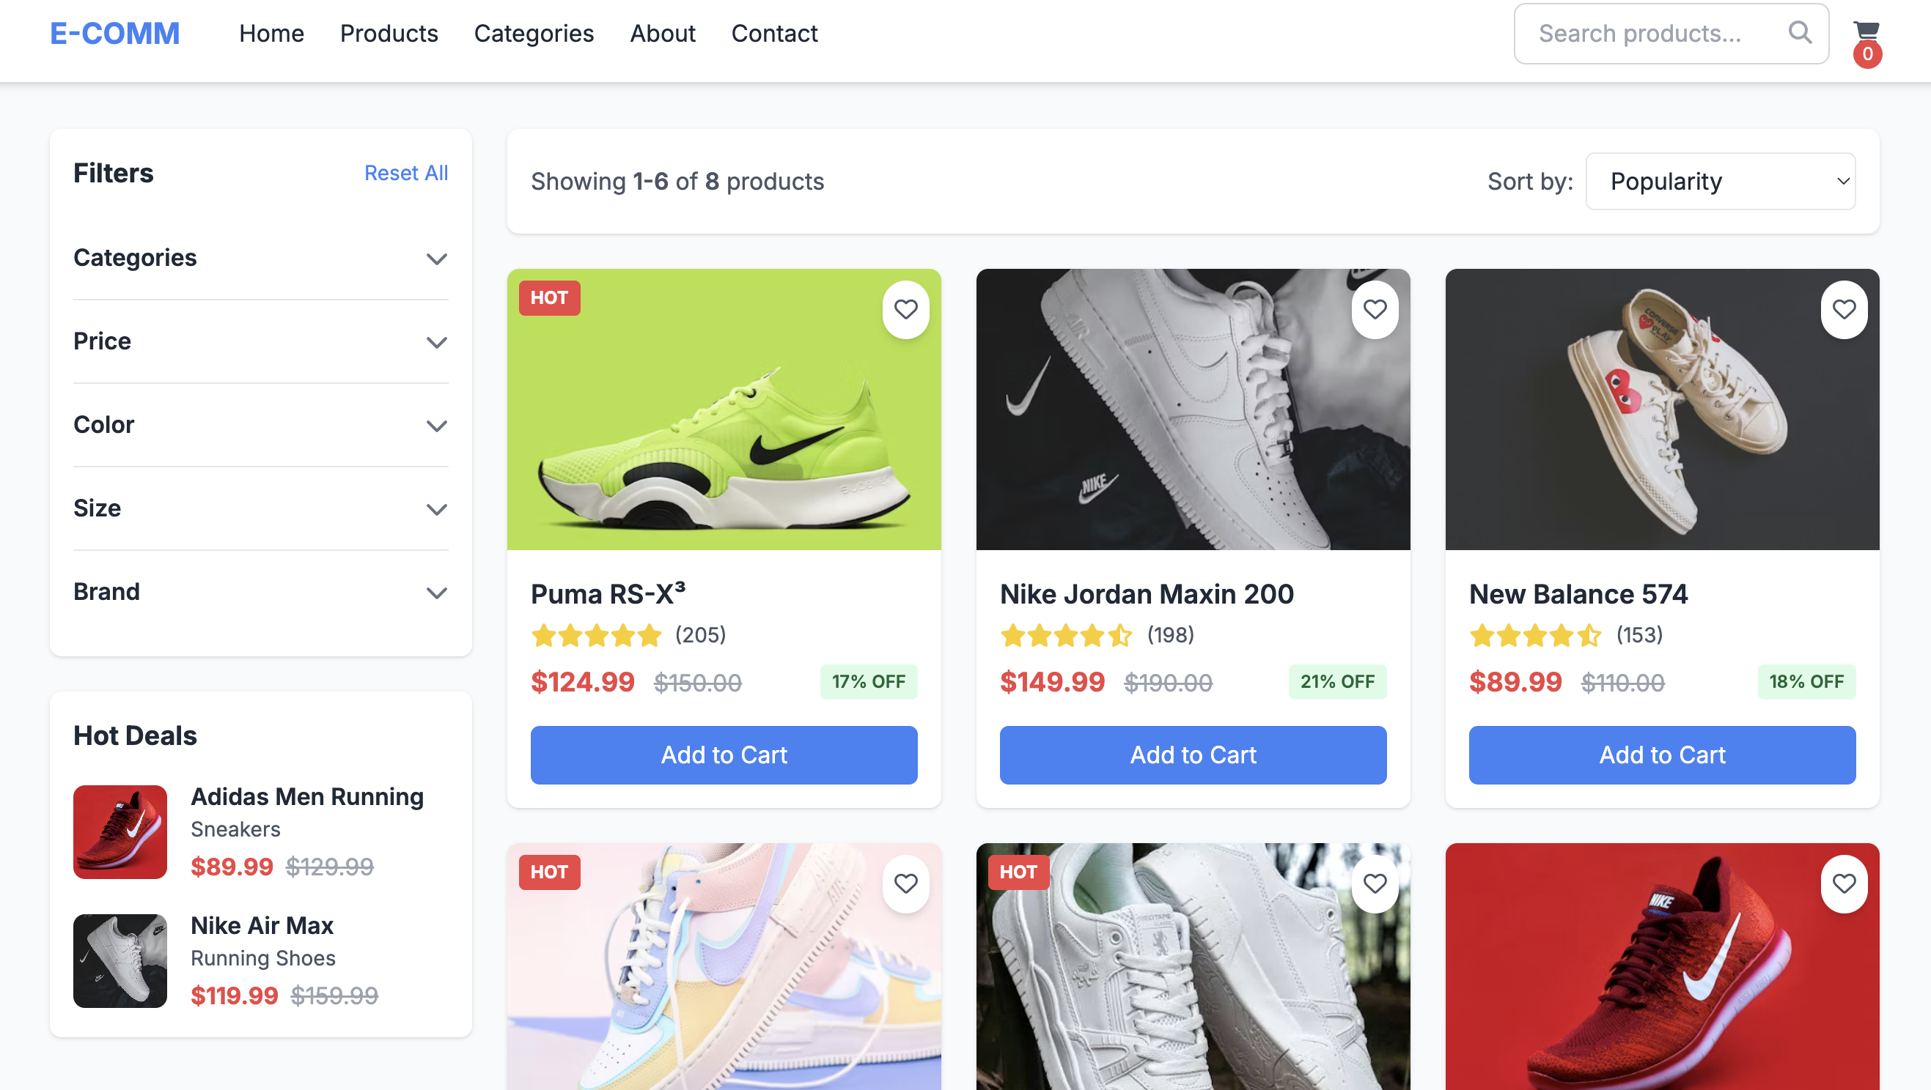The height and width of the screenshot is (1090, 1931).
Task: Click the HOT badge on Puma RS-X³
Action: pyautogui.click(x=548, y=297)
